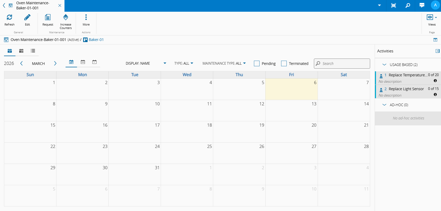Collapse the Activities side panel
Screen dimensions: 441x211
click(x=437, y=51)
